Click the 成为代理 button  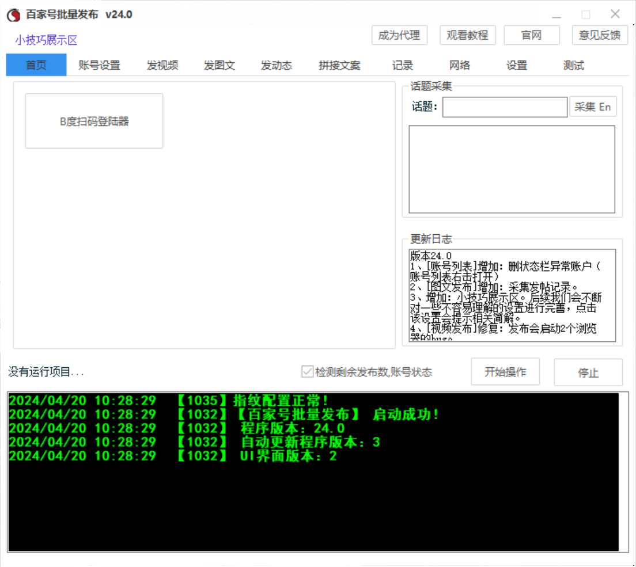tap(399, 35)
